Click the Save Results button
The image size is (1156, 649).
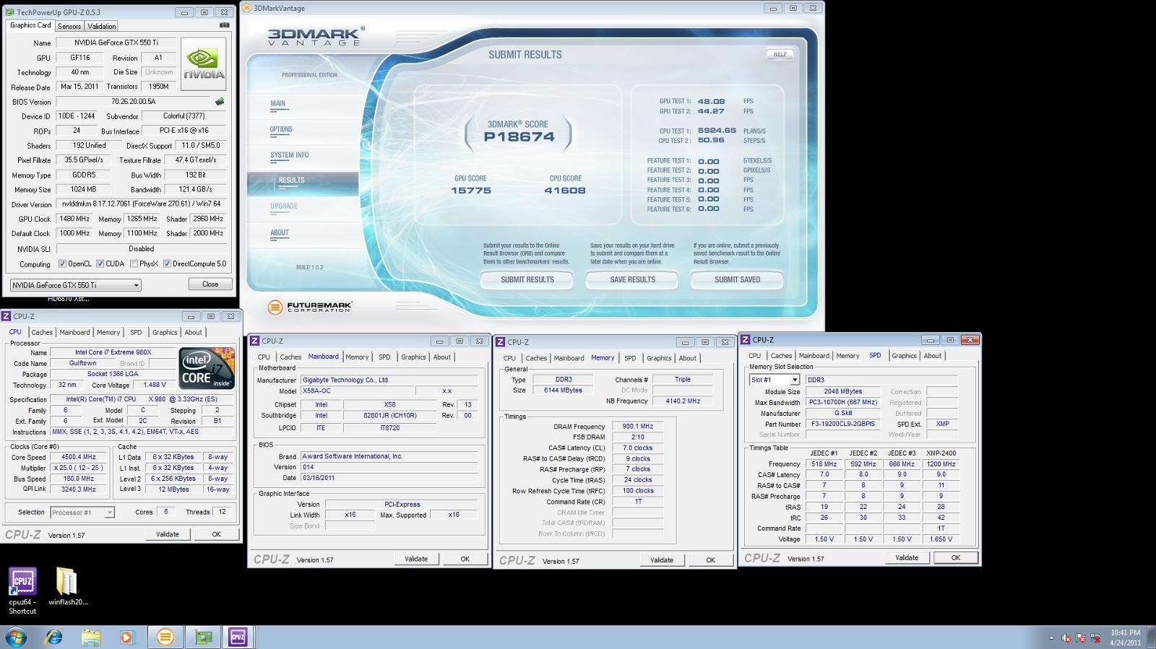[x=632, y=280]
